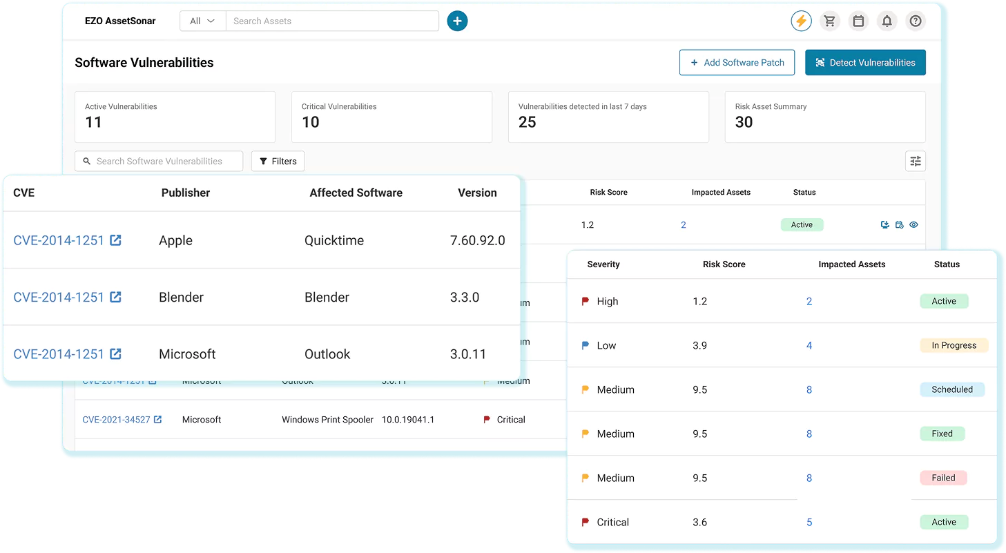Screen dimensions: 1006x553
Task: Click the eye icon to view vulnerability
Action: click(913, 225)
